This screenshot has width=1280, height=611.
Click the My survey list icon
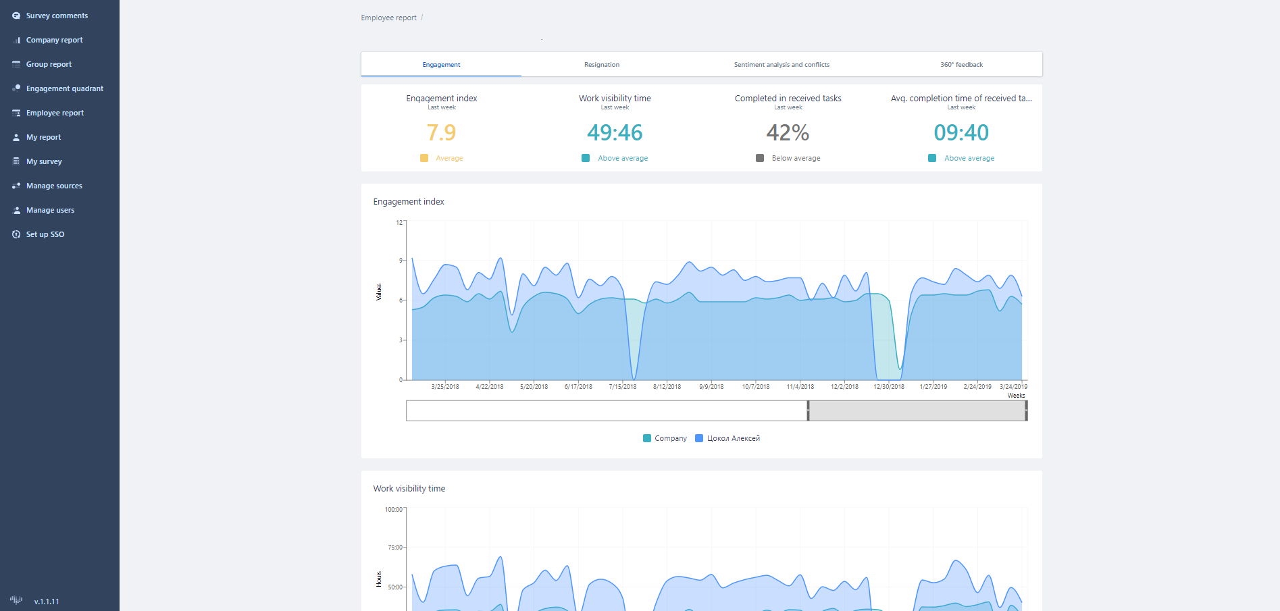tap(16, 161)
